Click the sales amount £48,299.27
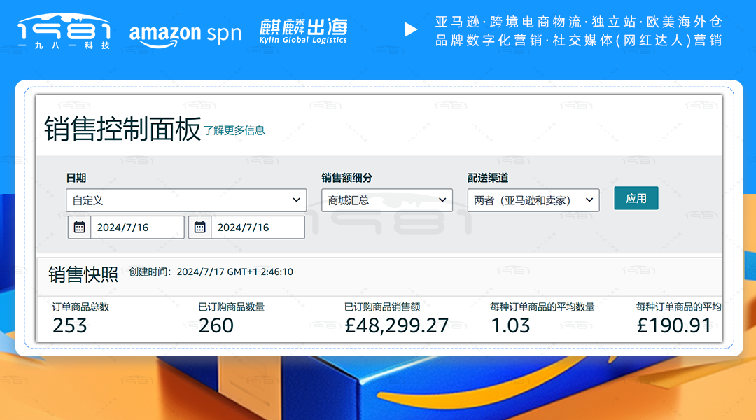The image size is (756, 420). tap(397, 326)
